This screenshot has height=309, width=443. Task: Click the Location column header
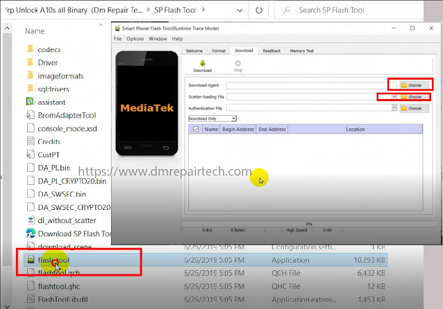[355, 129]
